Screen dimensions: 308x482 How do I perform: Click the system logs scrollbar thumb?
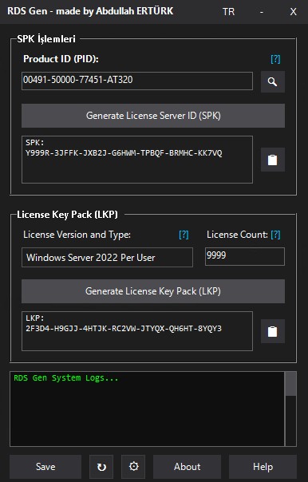[290, 384]
